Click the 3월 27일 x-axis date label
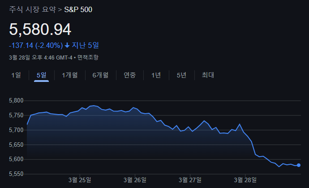This screenshot has width=309, height=188. pyautogui.click(x=190, y=180)
